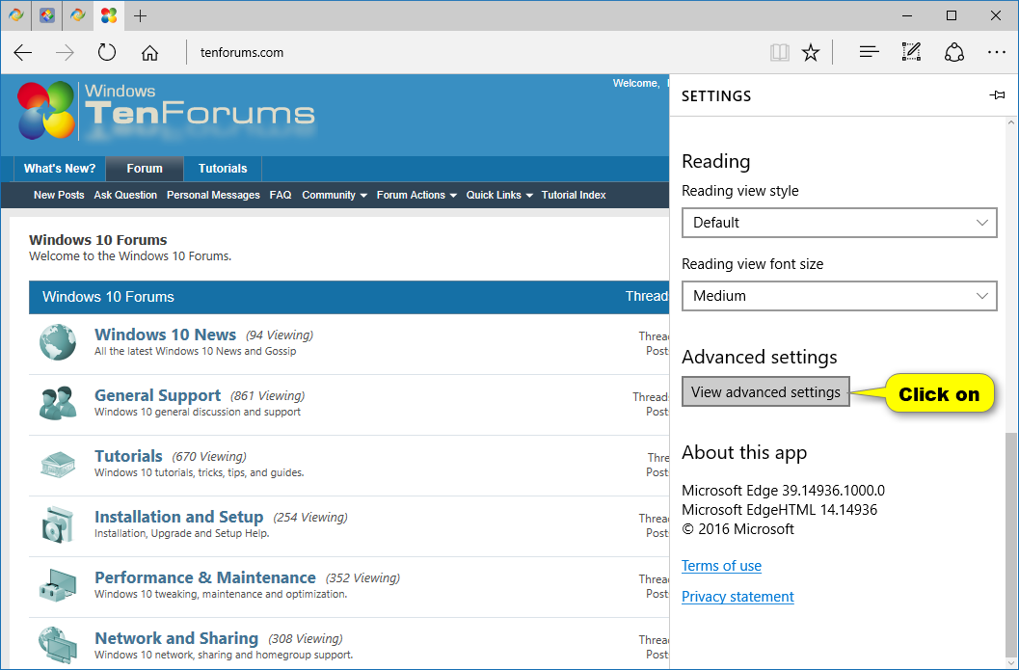Open the Privacy statement link
Viewport: 1019px width, 670px height.
click(x=737, y=597)
